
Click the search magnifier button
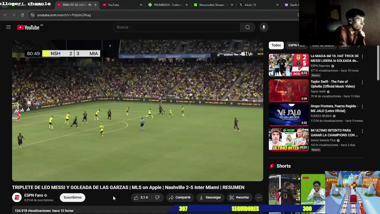pyautogui.click(x=248, y=27)
